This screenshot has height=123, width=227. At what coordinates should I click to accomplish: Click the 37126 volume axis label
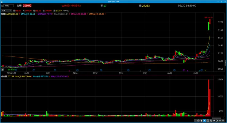tap(220, 79)
